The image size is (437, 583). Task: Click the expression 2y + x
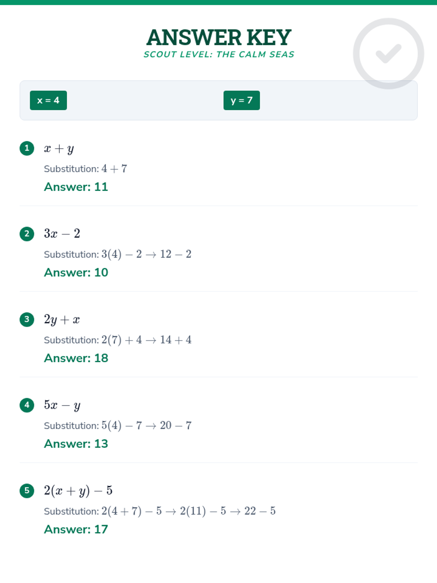point(62,320)
